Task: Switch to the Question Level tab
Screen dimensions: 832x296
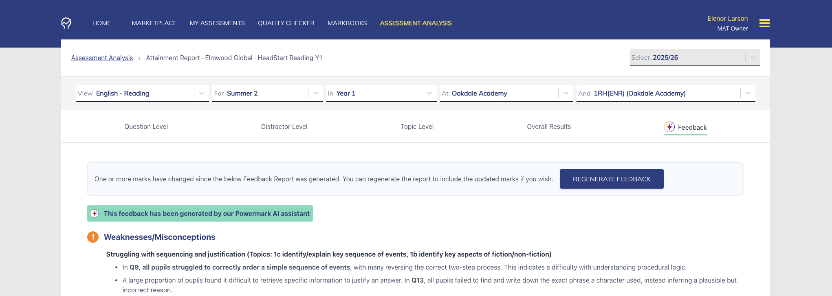Action: click(x=146, y=127)
